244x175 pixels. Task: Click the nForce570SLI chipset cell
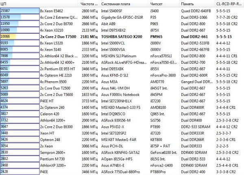click(x=161, y=56)
